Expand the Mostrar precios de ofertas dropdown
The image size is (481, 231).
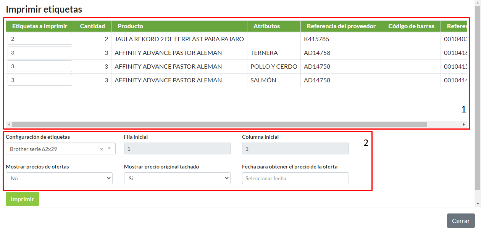59,178
